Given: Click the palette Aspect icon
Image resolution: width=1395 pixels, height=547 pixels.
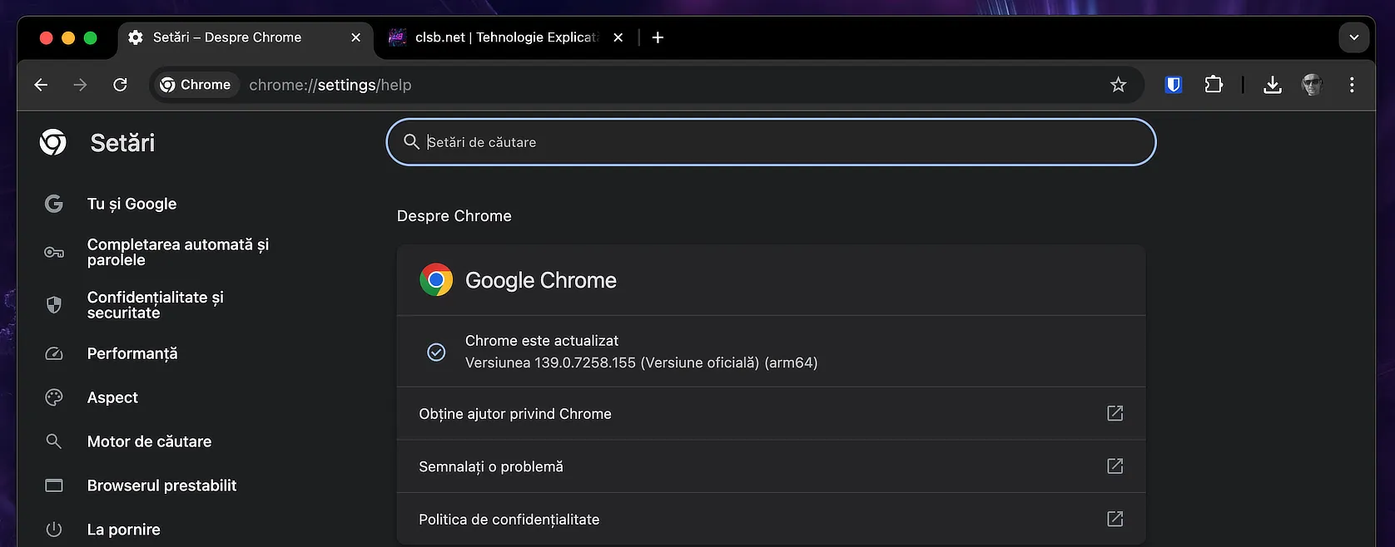Looking at the screenshot, I should [54, 397].
